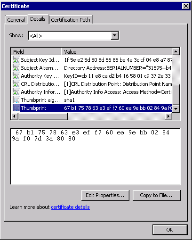Click the selected Thumbprint row icon
Screen dimensions: 192x240
[x=16, y=108]
